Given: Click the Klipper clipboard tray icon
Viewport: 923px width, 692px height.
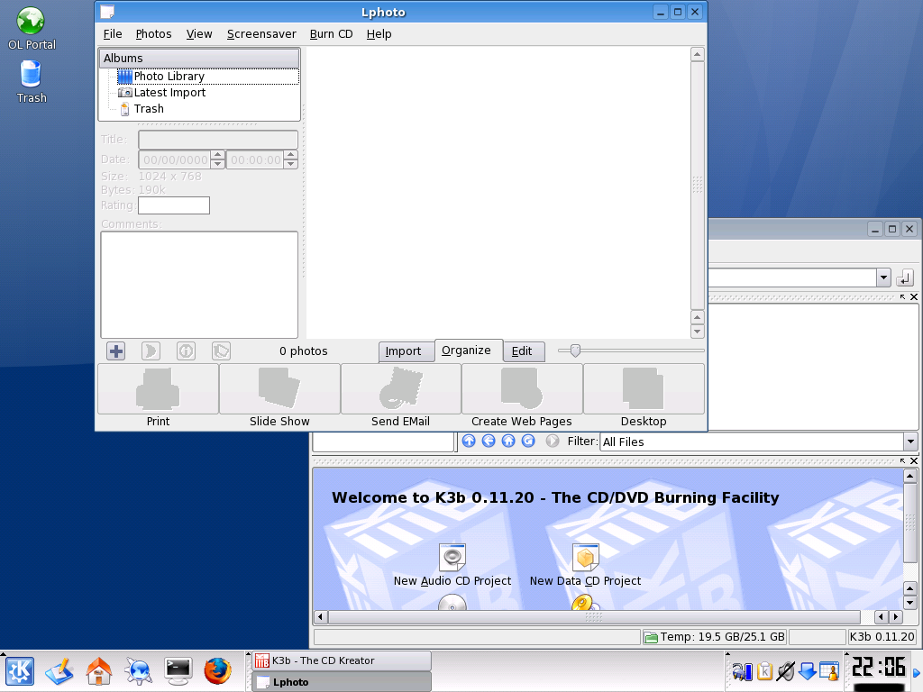Looking at the screenshot, I should [x=764, y=670].
